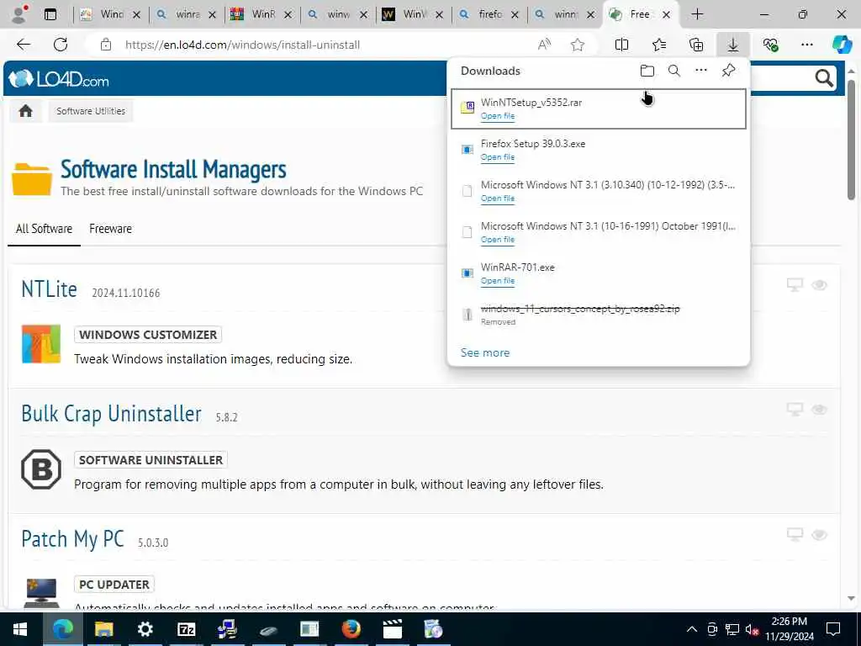Click the Downloads toolbar button in Edge

point(732,45)
